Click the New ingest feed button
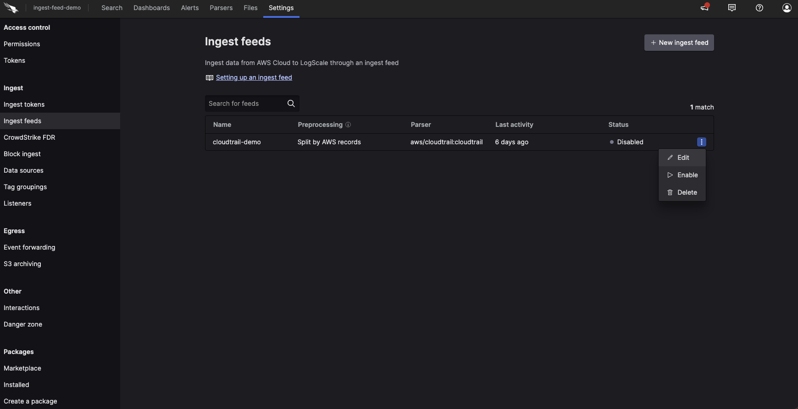This screenshot has width=798, height=409. tap(679, 43)
